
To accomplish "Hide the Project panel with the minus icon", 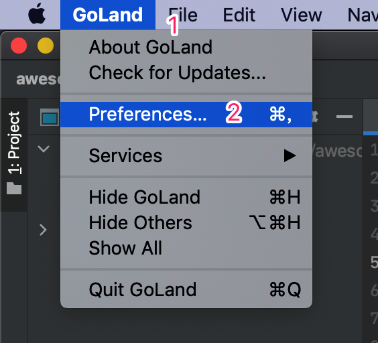I will pos(344,117).
